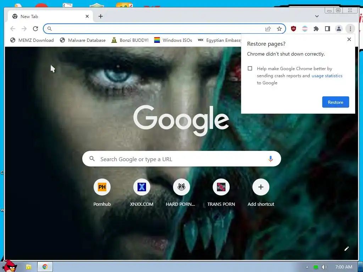Click the Restore button
The width and height of the screenshot is (363, 272).
(335, 102)
